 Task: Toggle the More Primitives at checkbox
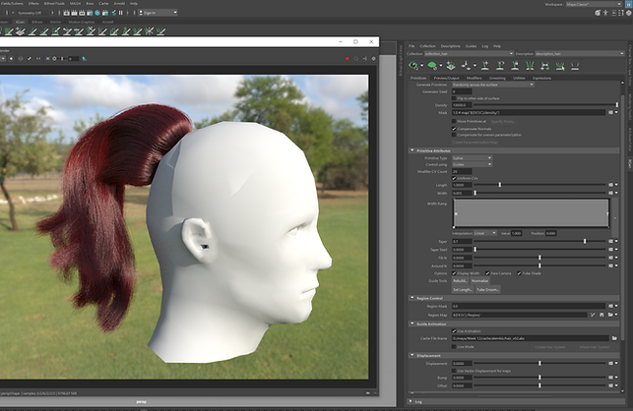tap(454, 121)
